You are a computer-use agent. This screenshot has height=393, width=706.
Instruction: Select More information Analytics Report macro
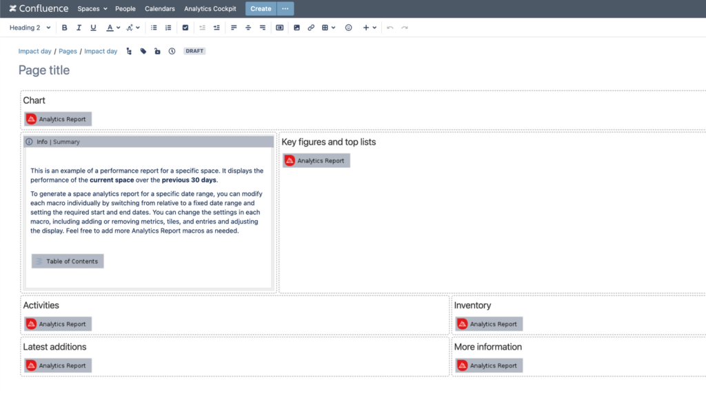pos(489,365)
